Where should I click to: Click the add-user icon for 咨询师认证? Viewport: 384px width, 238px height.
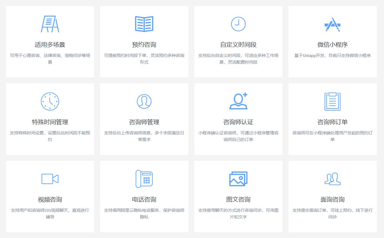pyautogui.click(x=238, y=101)
